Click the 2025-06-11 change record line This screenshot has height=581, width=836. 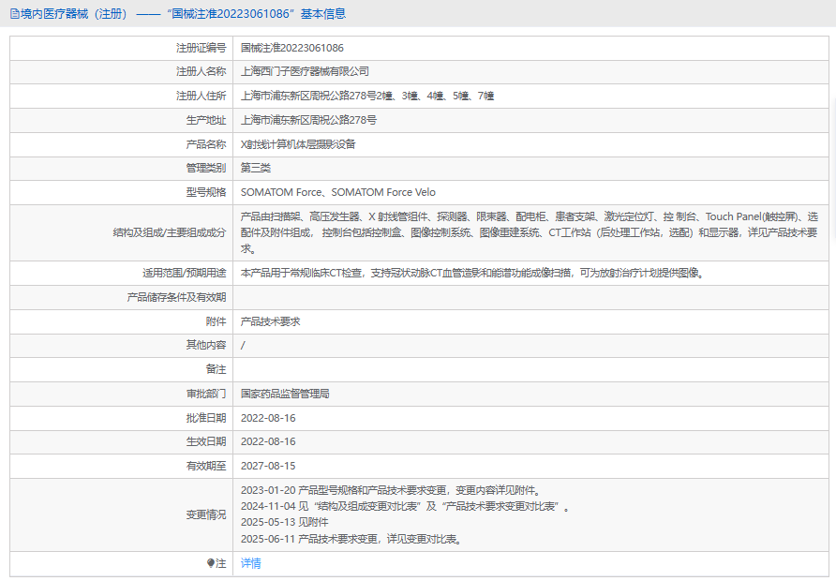(351, 539)
